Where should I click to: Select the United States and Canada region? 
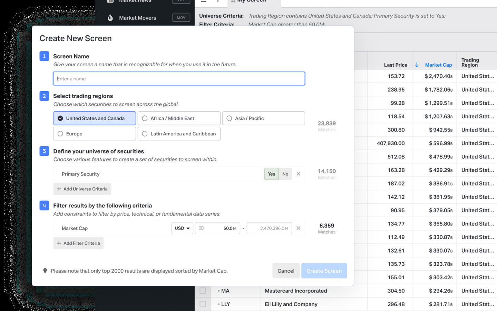click(95, 118)
